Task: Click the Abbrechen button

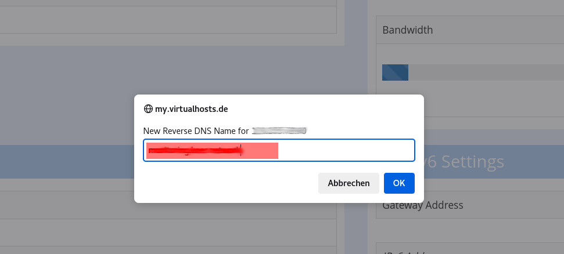Action: pos(349,183)
